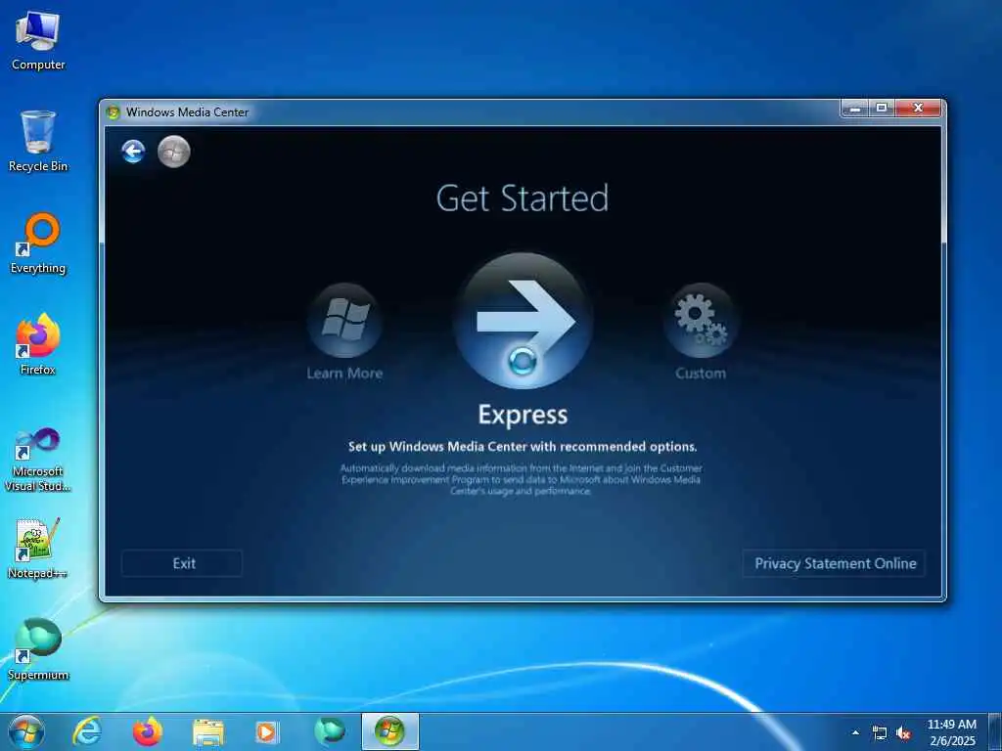Close the Windows Media Center window
Viewport: 1002px width, 751px height.
918,109
